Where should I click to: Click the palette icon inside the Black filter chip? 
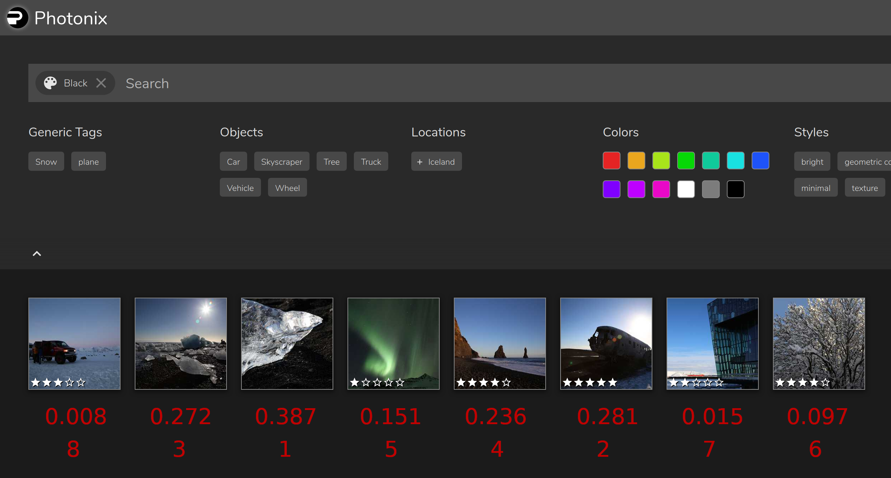[50, 83]
